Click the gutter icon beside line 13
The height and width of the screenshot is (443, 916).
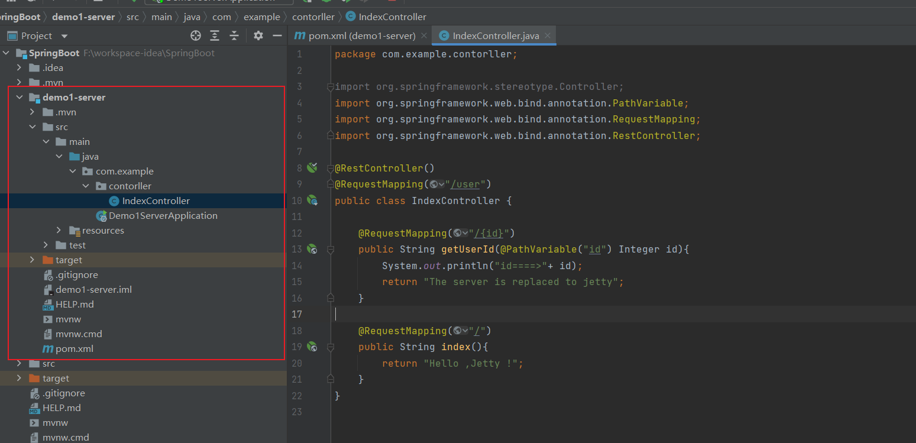pos(312,249)
